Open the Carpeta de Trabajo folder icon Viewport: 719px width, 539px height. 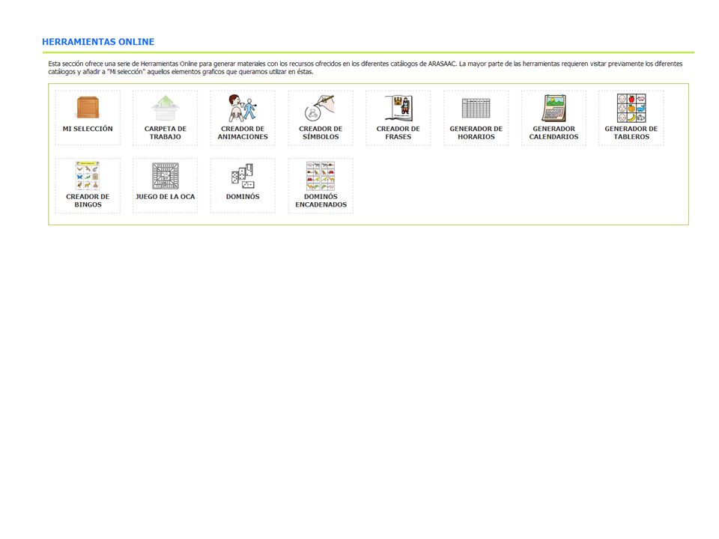[x=165, y=108]
